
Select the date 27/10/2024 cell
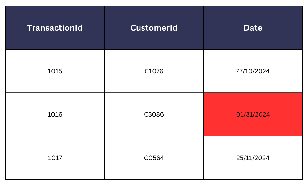coord(253,71)
